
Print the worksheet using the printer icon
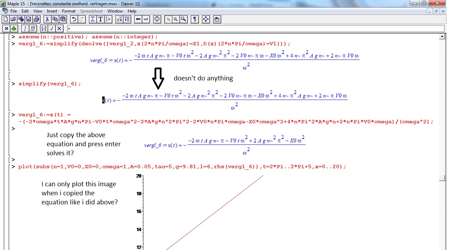pos(36,19)
